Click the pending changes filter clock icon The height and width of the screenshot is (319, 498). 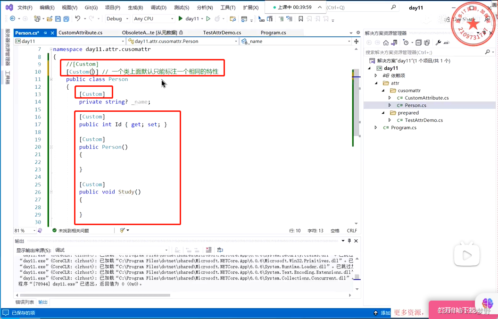tap(406, 42)
